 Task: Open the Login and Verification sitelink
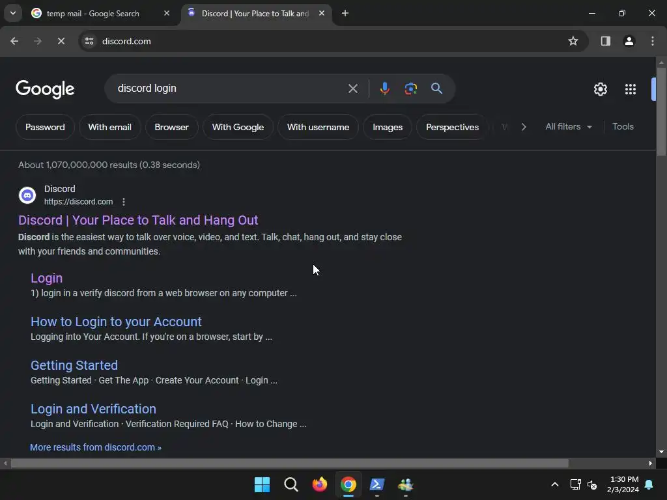pos(93,409)
